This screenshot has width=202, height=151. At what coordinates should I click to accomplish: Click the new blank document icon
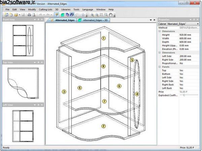(11, 15)
